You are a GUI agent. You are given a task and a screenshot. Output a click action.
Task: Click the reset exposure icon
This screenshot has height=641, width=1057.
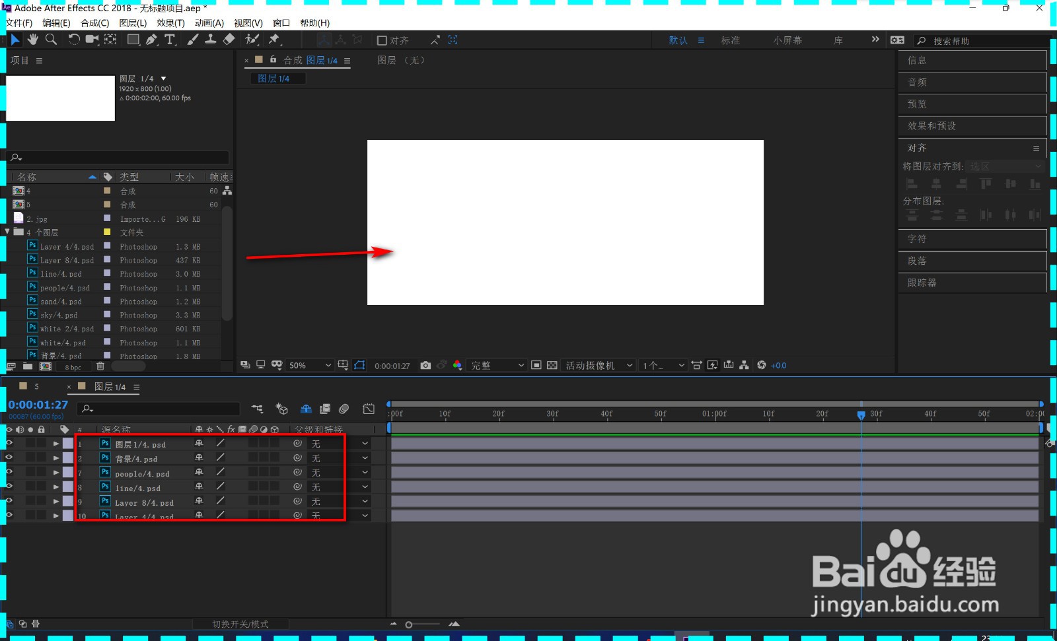tap(762, 365)
